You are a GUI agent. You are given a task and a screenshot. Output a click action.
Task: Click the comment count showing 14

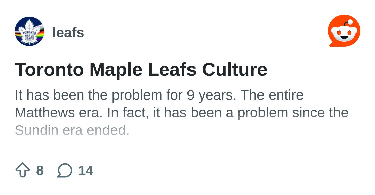(86, 171)
